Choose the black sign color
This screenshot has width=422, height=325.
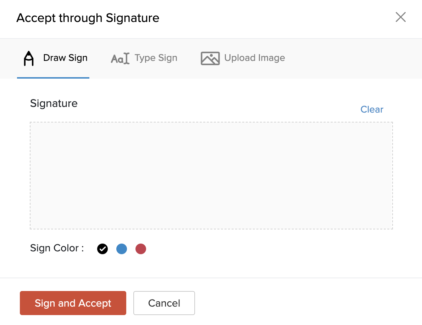(102, 249)
